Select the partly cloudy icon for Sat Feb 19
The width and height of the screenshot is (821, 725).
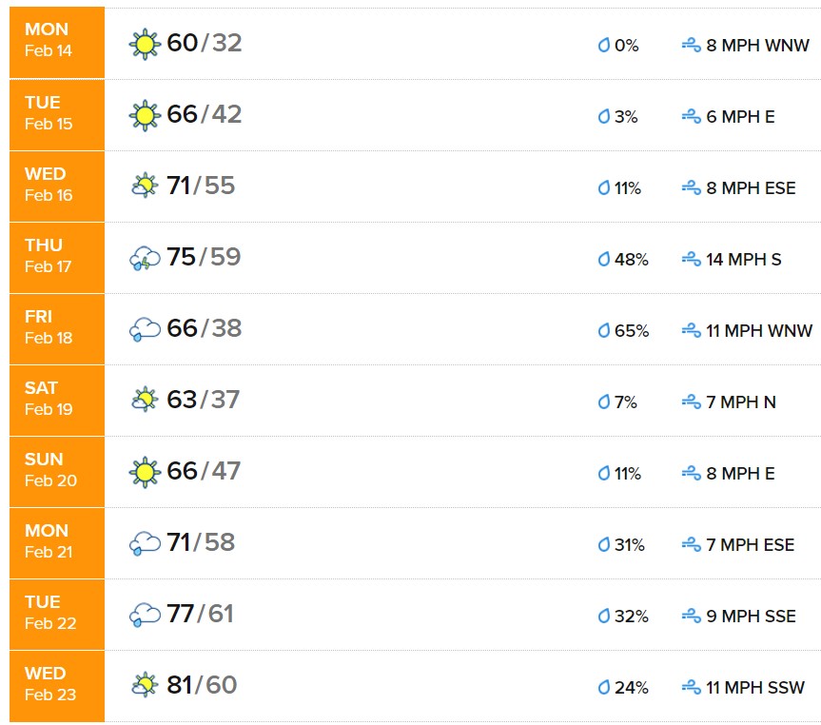click(x=145, y=400)
